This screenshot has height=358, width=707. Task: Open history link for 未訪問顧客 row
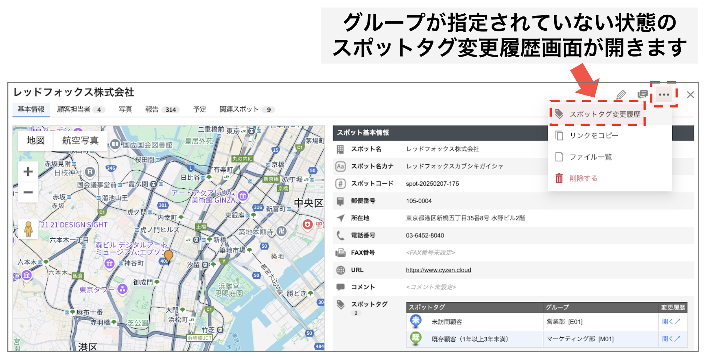[x=671, y=322]
